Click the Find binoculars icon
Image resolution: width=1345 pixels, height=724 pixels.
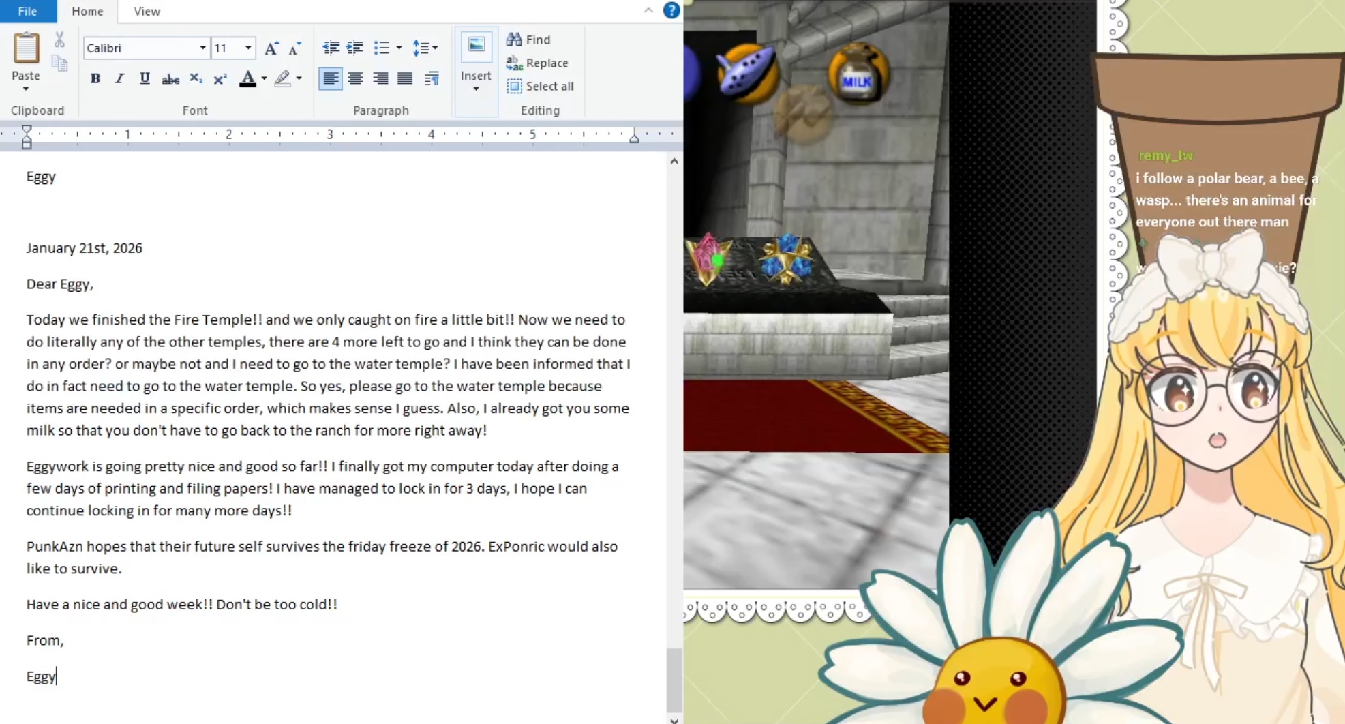click(x=514, y=40)
